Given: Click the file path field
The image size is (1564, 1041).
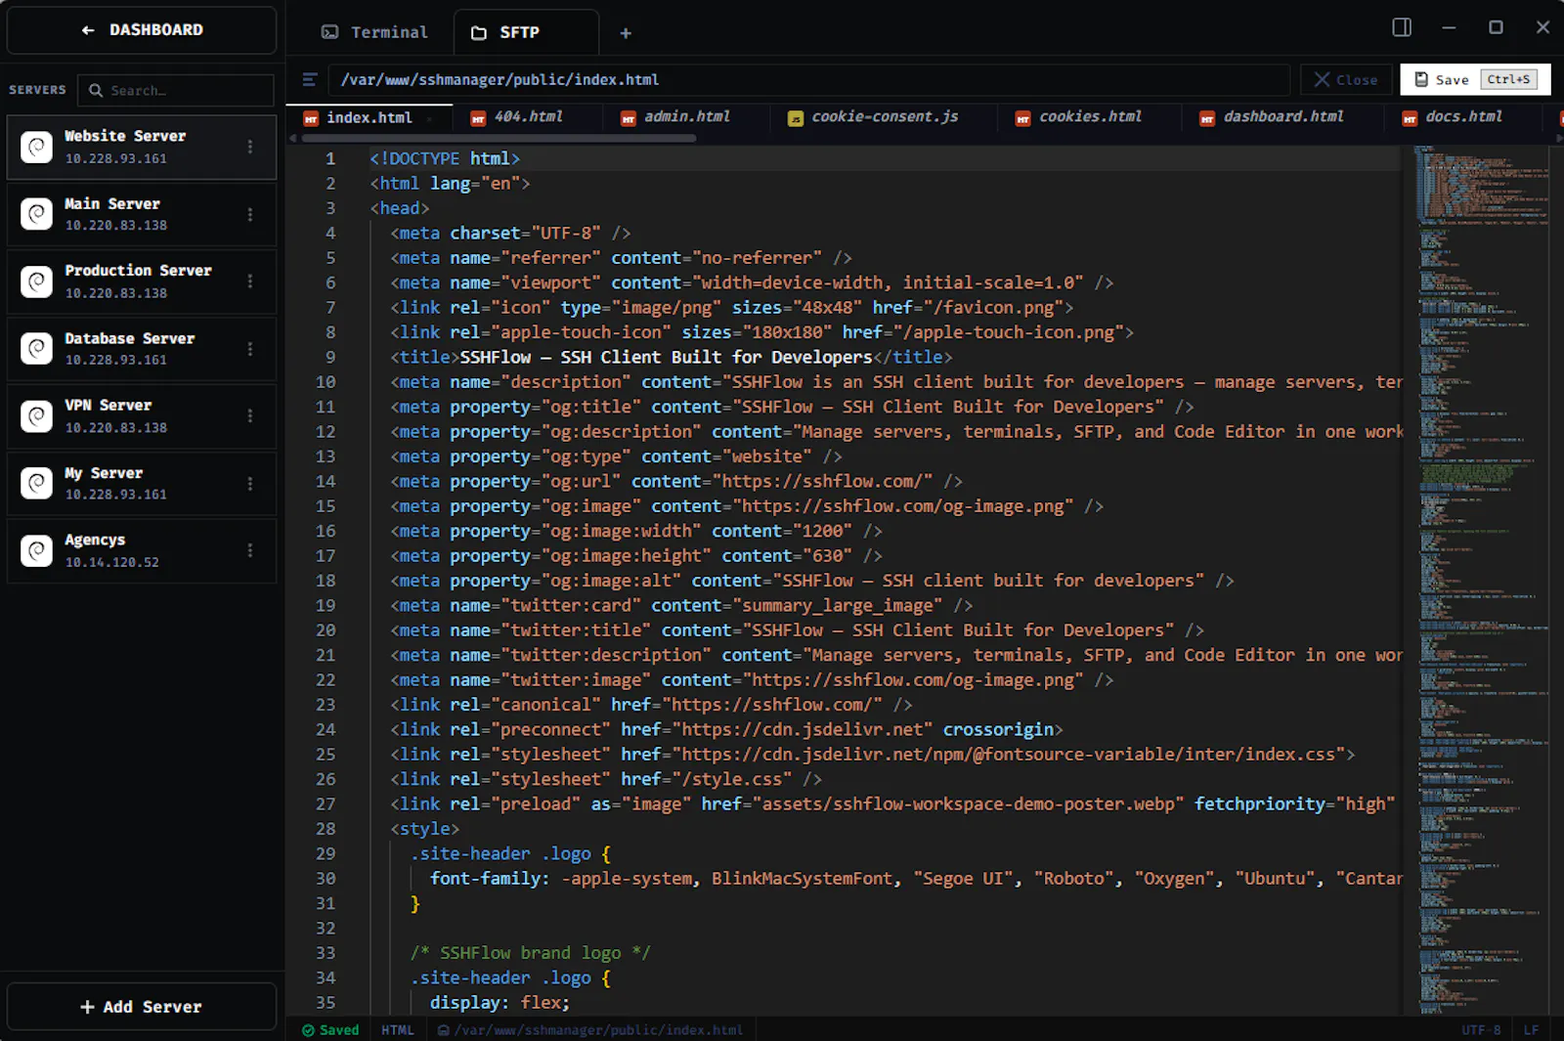Looking at the screenshot, I should [809, 80].
